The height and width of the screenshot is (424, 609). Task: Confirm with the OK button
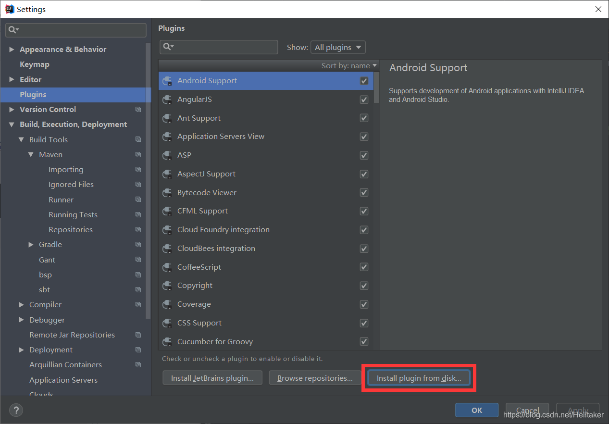[x=477, y=410]
